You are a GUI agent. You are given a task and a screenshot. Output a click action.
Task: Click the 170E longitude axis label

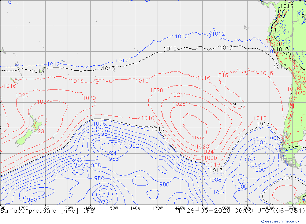click(x=23, y=208)
